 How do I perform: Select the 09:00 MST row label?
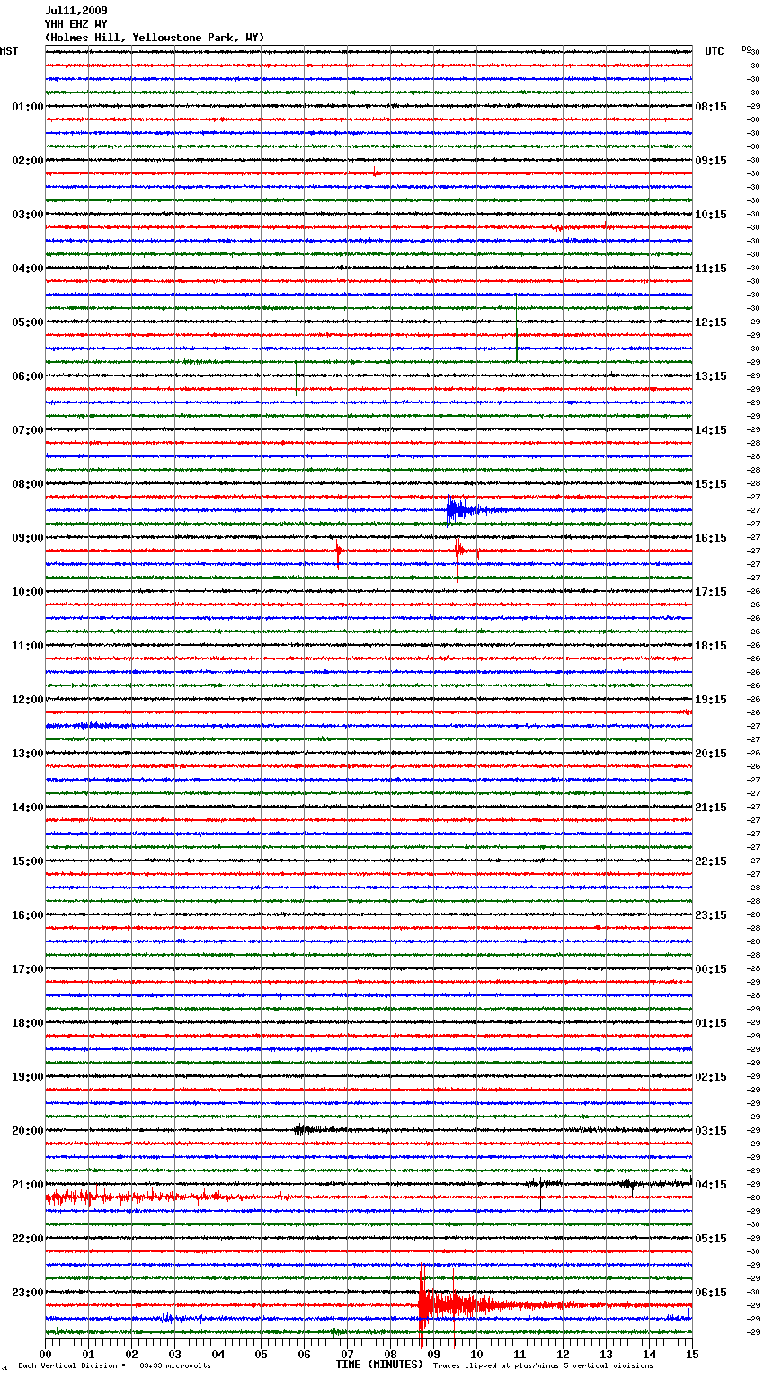click(27, 538)
